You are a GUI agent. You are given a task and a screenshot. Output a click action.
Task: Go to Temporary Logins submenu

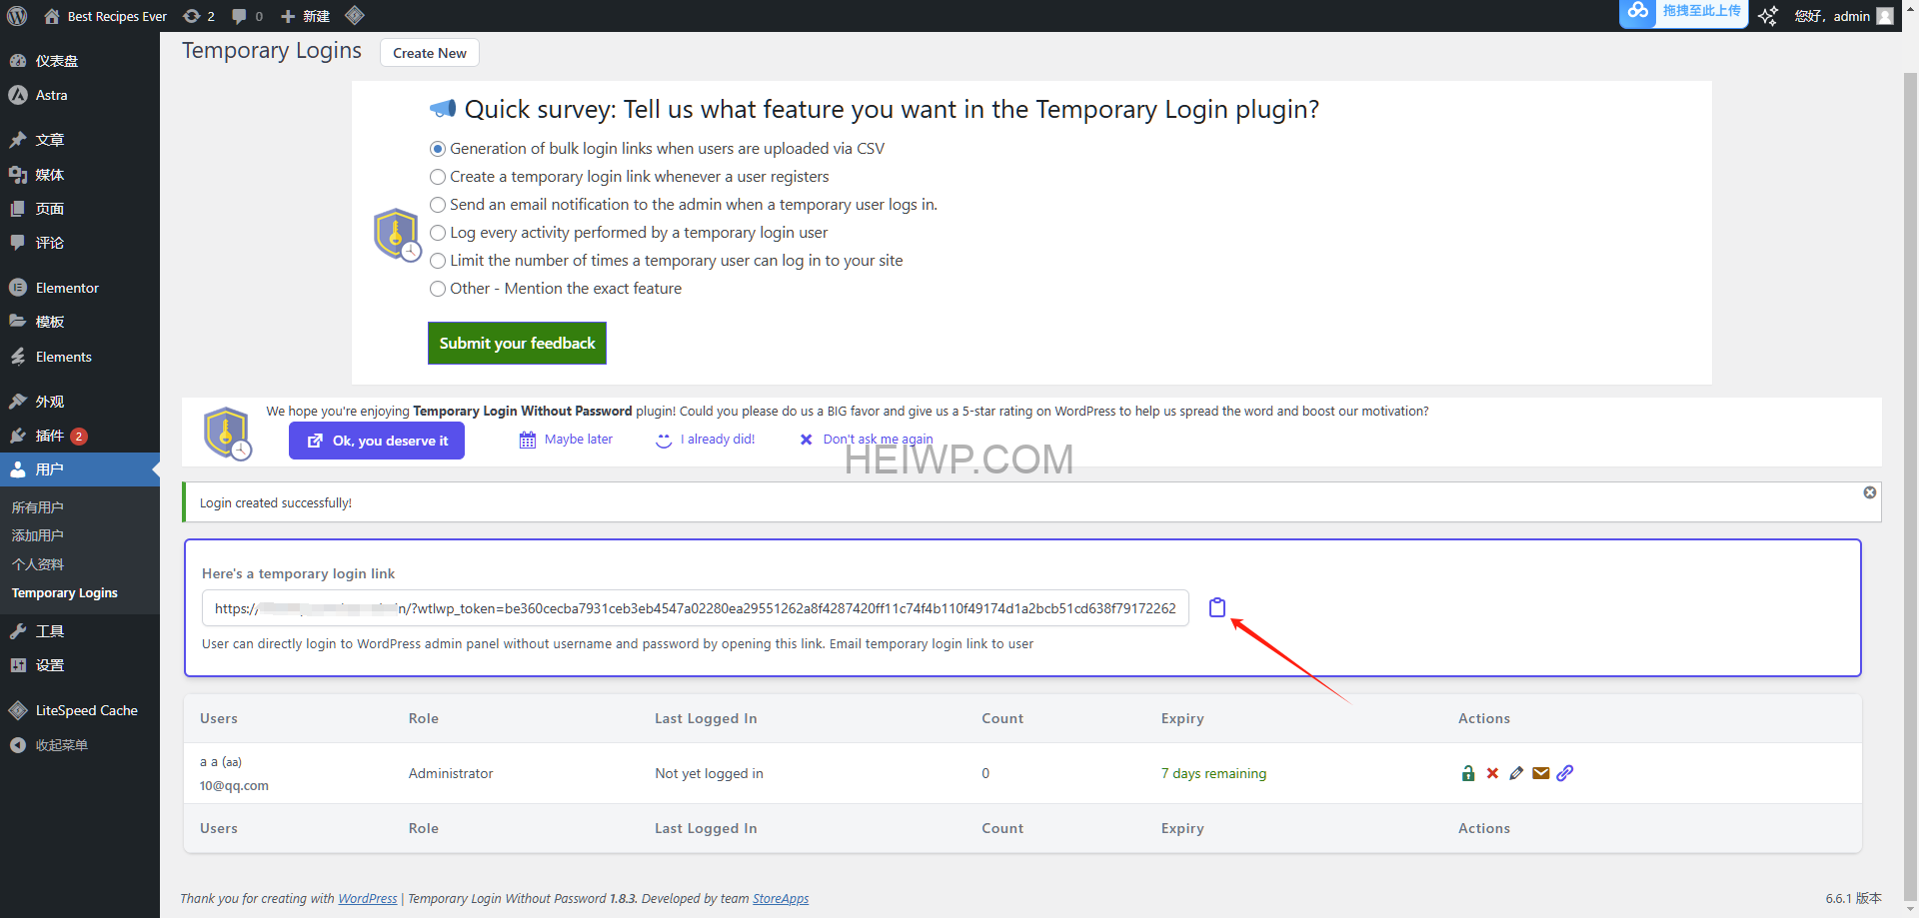coord(65,593)
